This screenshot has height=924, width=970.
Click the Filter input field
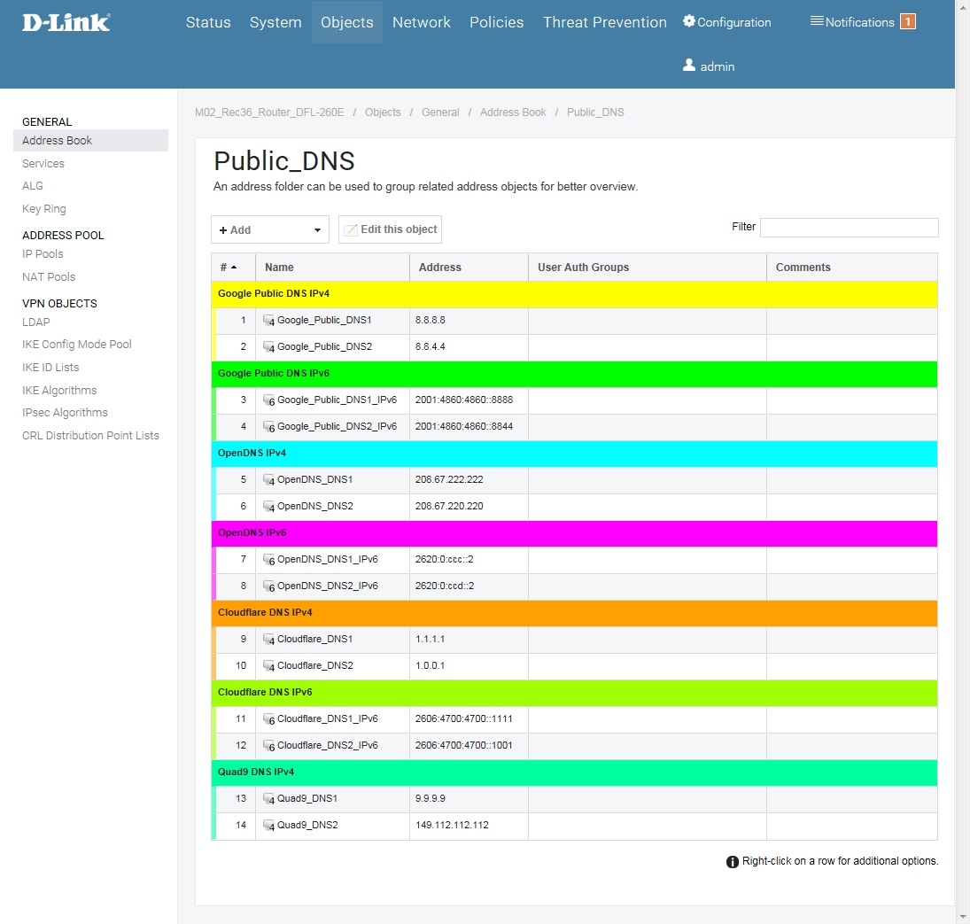tap(849, 228)
